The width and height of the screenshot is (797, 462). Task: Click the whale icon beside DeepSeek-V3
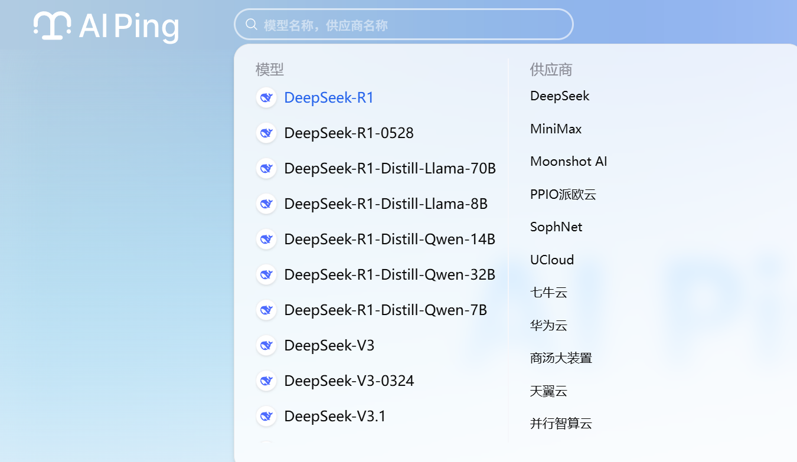click(266, 345)
